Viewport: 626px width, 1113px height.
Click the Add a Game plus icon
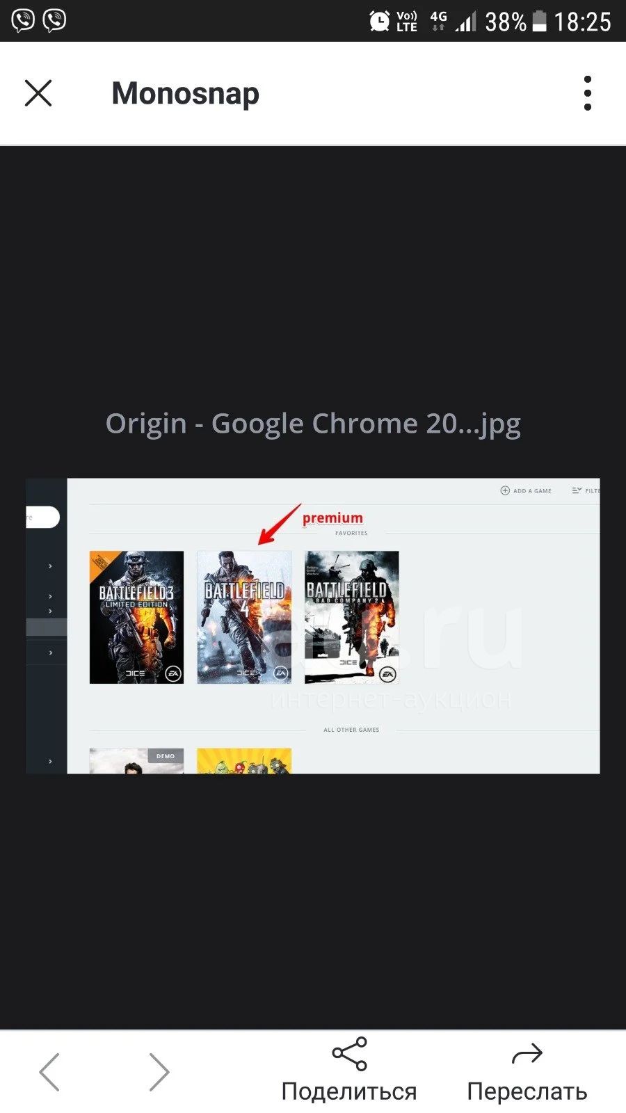click(505, 490)
